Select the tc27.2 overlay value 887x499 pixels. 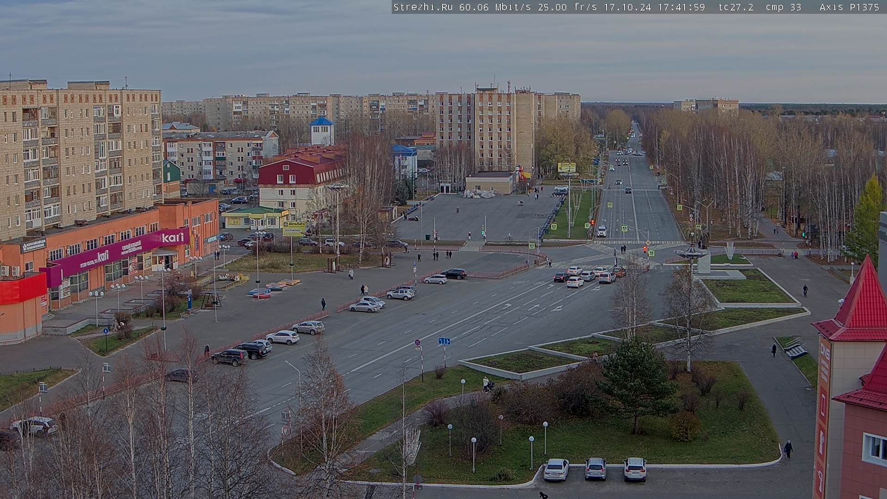tap(736, 7)
